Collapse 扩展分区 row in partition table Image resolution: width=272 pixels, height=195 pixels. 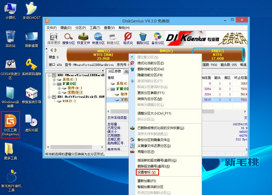click(x=108, y=89)
